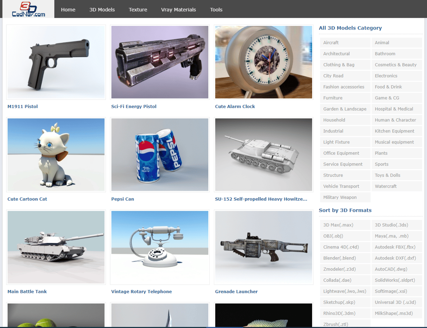
Task: Open the 3D Models menu
Action: pos(102,10)
